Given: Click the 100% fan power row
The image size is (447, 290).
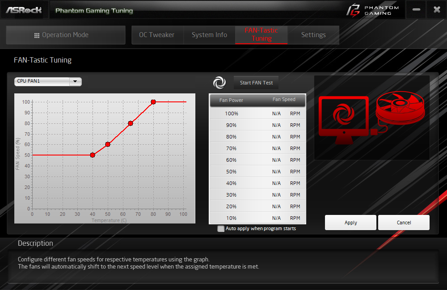Looking at the screenshot, I should click(258, 113).
